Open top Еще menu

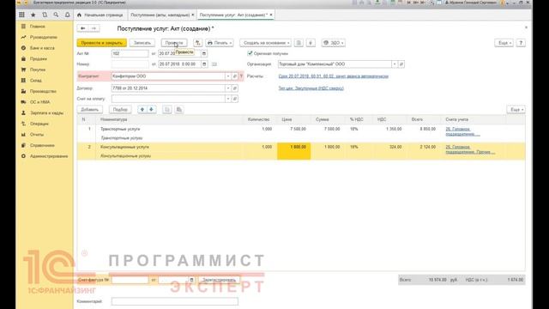click(504, 43)
